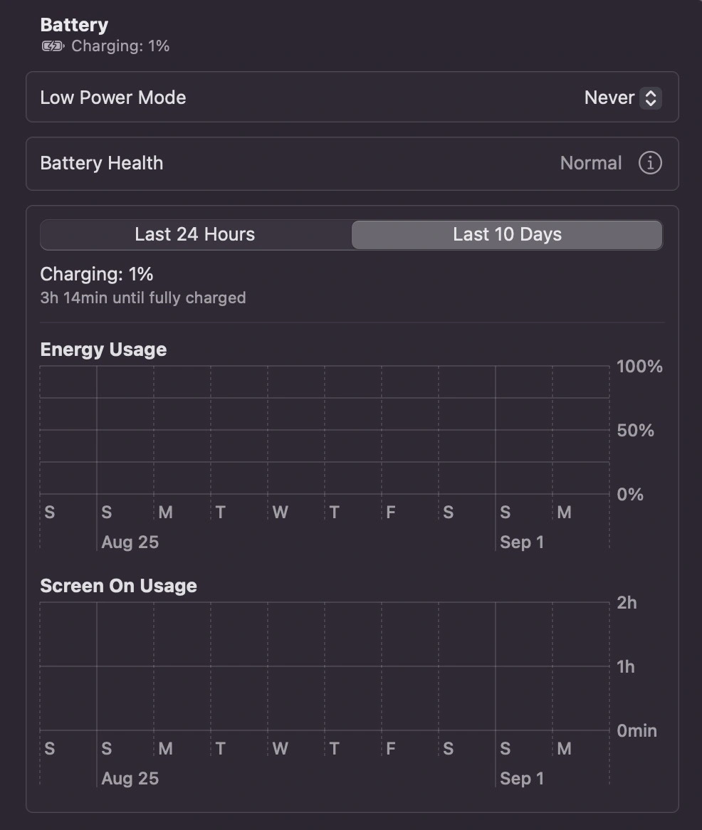Select Aug 25 in the Screen On Usage chart
This screenshot has height=830, width=702.
130,779
